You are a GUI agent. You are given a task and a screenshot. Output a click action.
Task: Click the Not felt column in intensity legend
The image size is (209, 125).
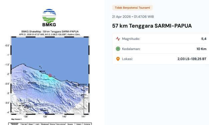click(24, 124)
